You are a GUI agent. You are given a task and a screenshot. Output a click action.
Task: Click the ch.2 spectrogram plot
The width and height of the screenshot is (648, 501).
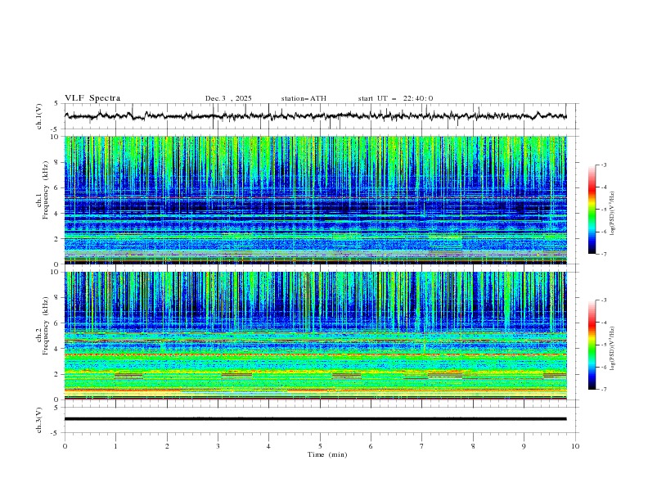(x=315, y=336)
